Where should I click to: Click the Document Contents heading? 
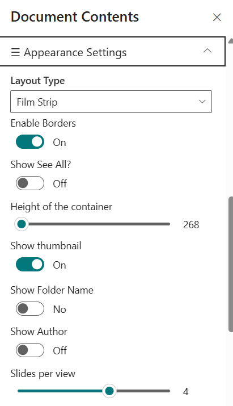point(75,17)
